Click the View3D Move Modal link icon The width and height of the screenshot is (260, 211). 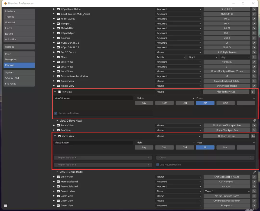254,121
